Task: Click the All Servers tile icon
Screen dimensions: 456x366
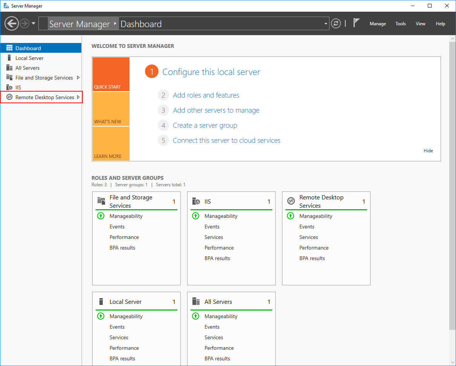Action: point(196,302)
